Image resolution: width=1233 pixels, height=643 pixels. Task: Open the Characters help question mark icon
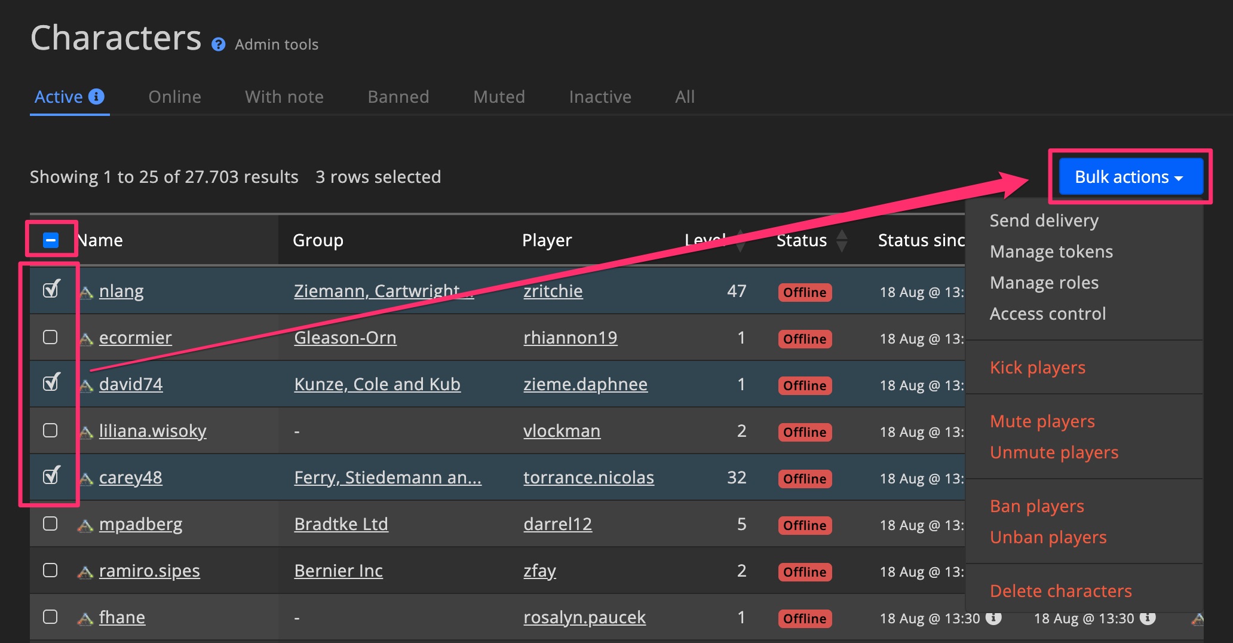[218, 44]
